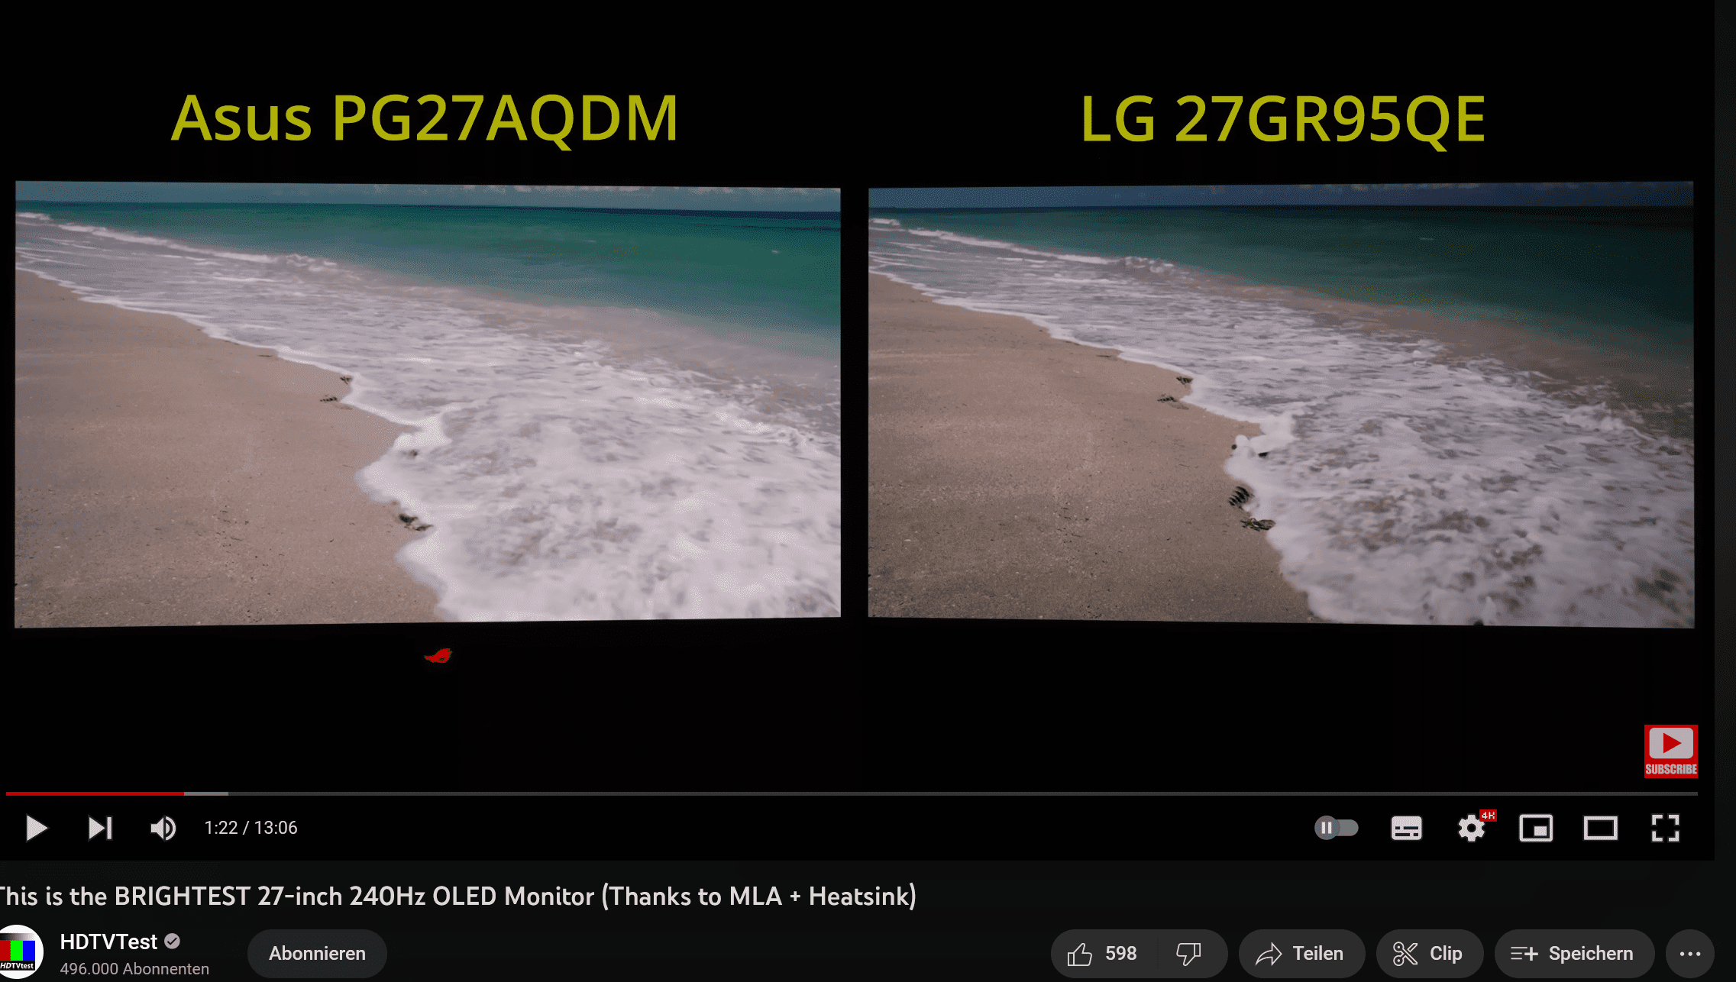Click '496.000 Abonnenten' subscriber count
Viewport: 1736px width, 982px height.
pyautogui.click(x=134, y=968)
